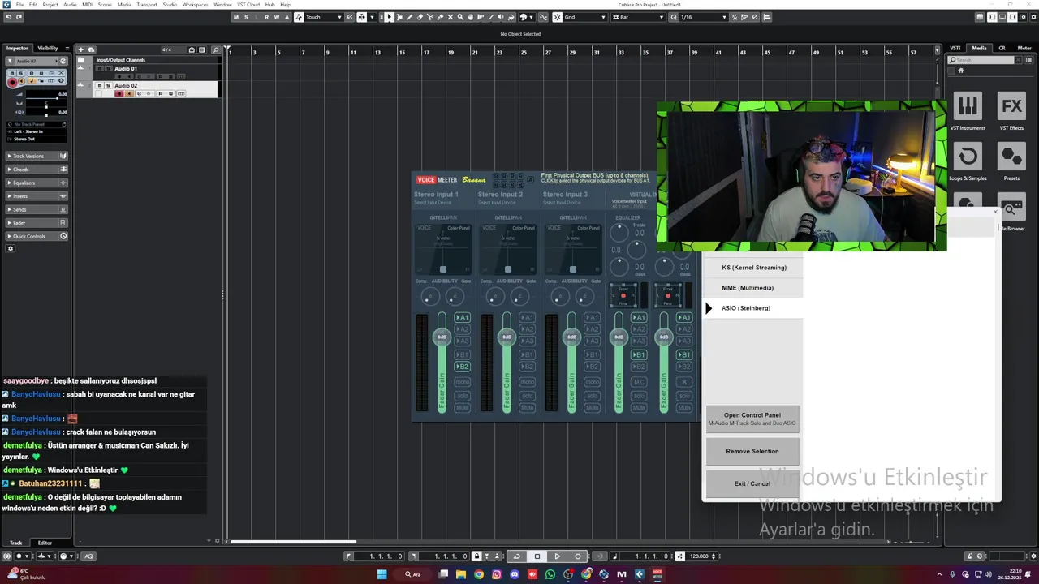Select MME (Multimedia) driver option

(x=754, y=288)
